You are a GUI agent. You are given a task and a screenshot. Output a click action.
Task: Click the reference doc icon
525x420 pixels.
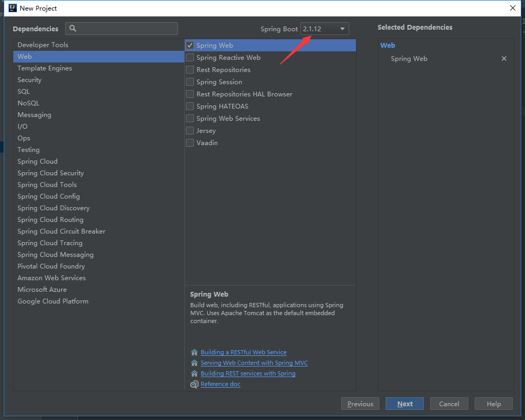point(194,384)
